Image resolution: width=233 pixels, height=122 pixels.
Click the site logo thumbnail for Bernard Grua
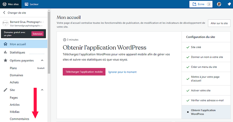point(5,23)
